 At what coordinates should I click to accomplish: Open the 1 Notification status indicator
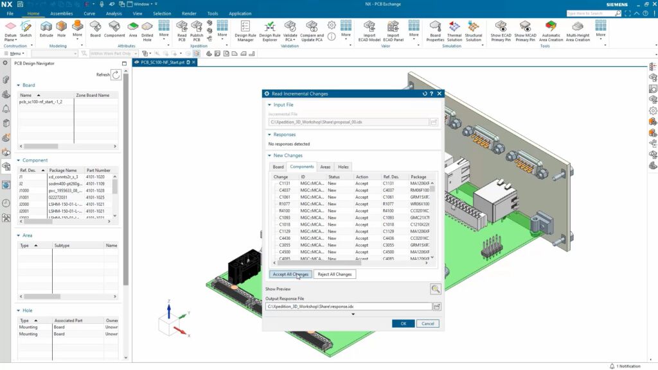[625, 366]
